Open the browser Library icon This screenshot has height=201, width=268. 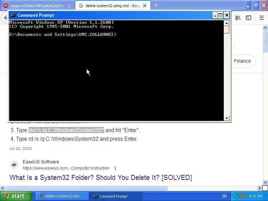click(238, 18)
